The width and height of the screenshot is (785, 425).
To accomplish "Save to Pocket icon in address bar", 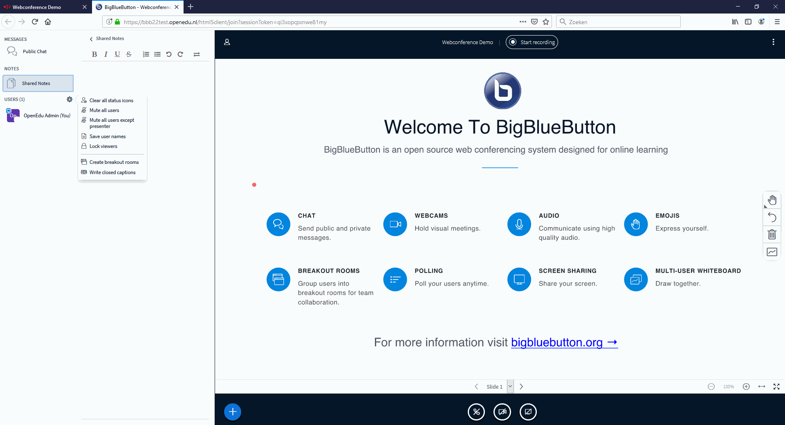I will coord(534,22).
